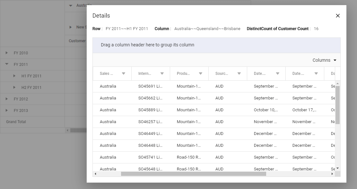Click the details grid vertical scrollbar thumb
The image size is (357, 189).
click(337, 105)
